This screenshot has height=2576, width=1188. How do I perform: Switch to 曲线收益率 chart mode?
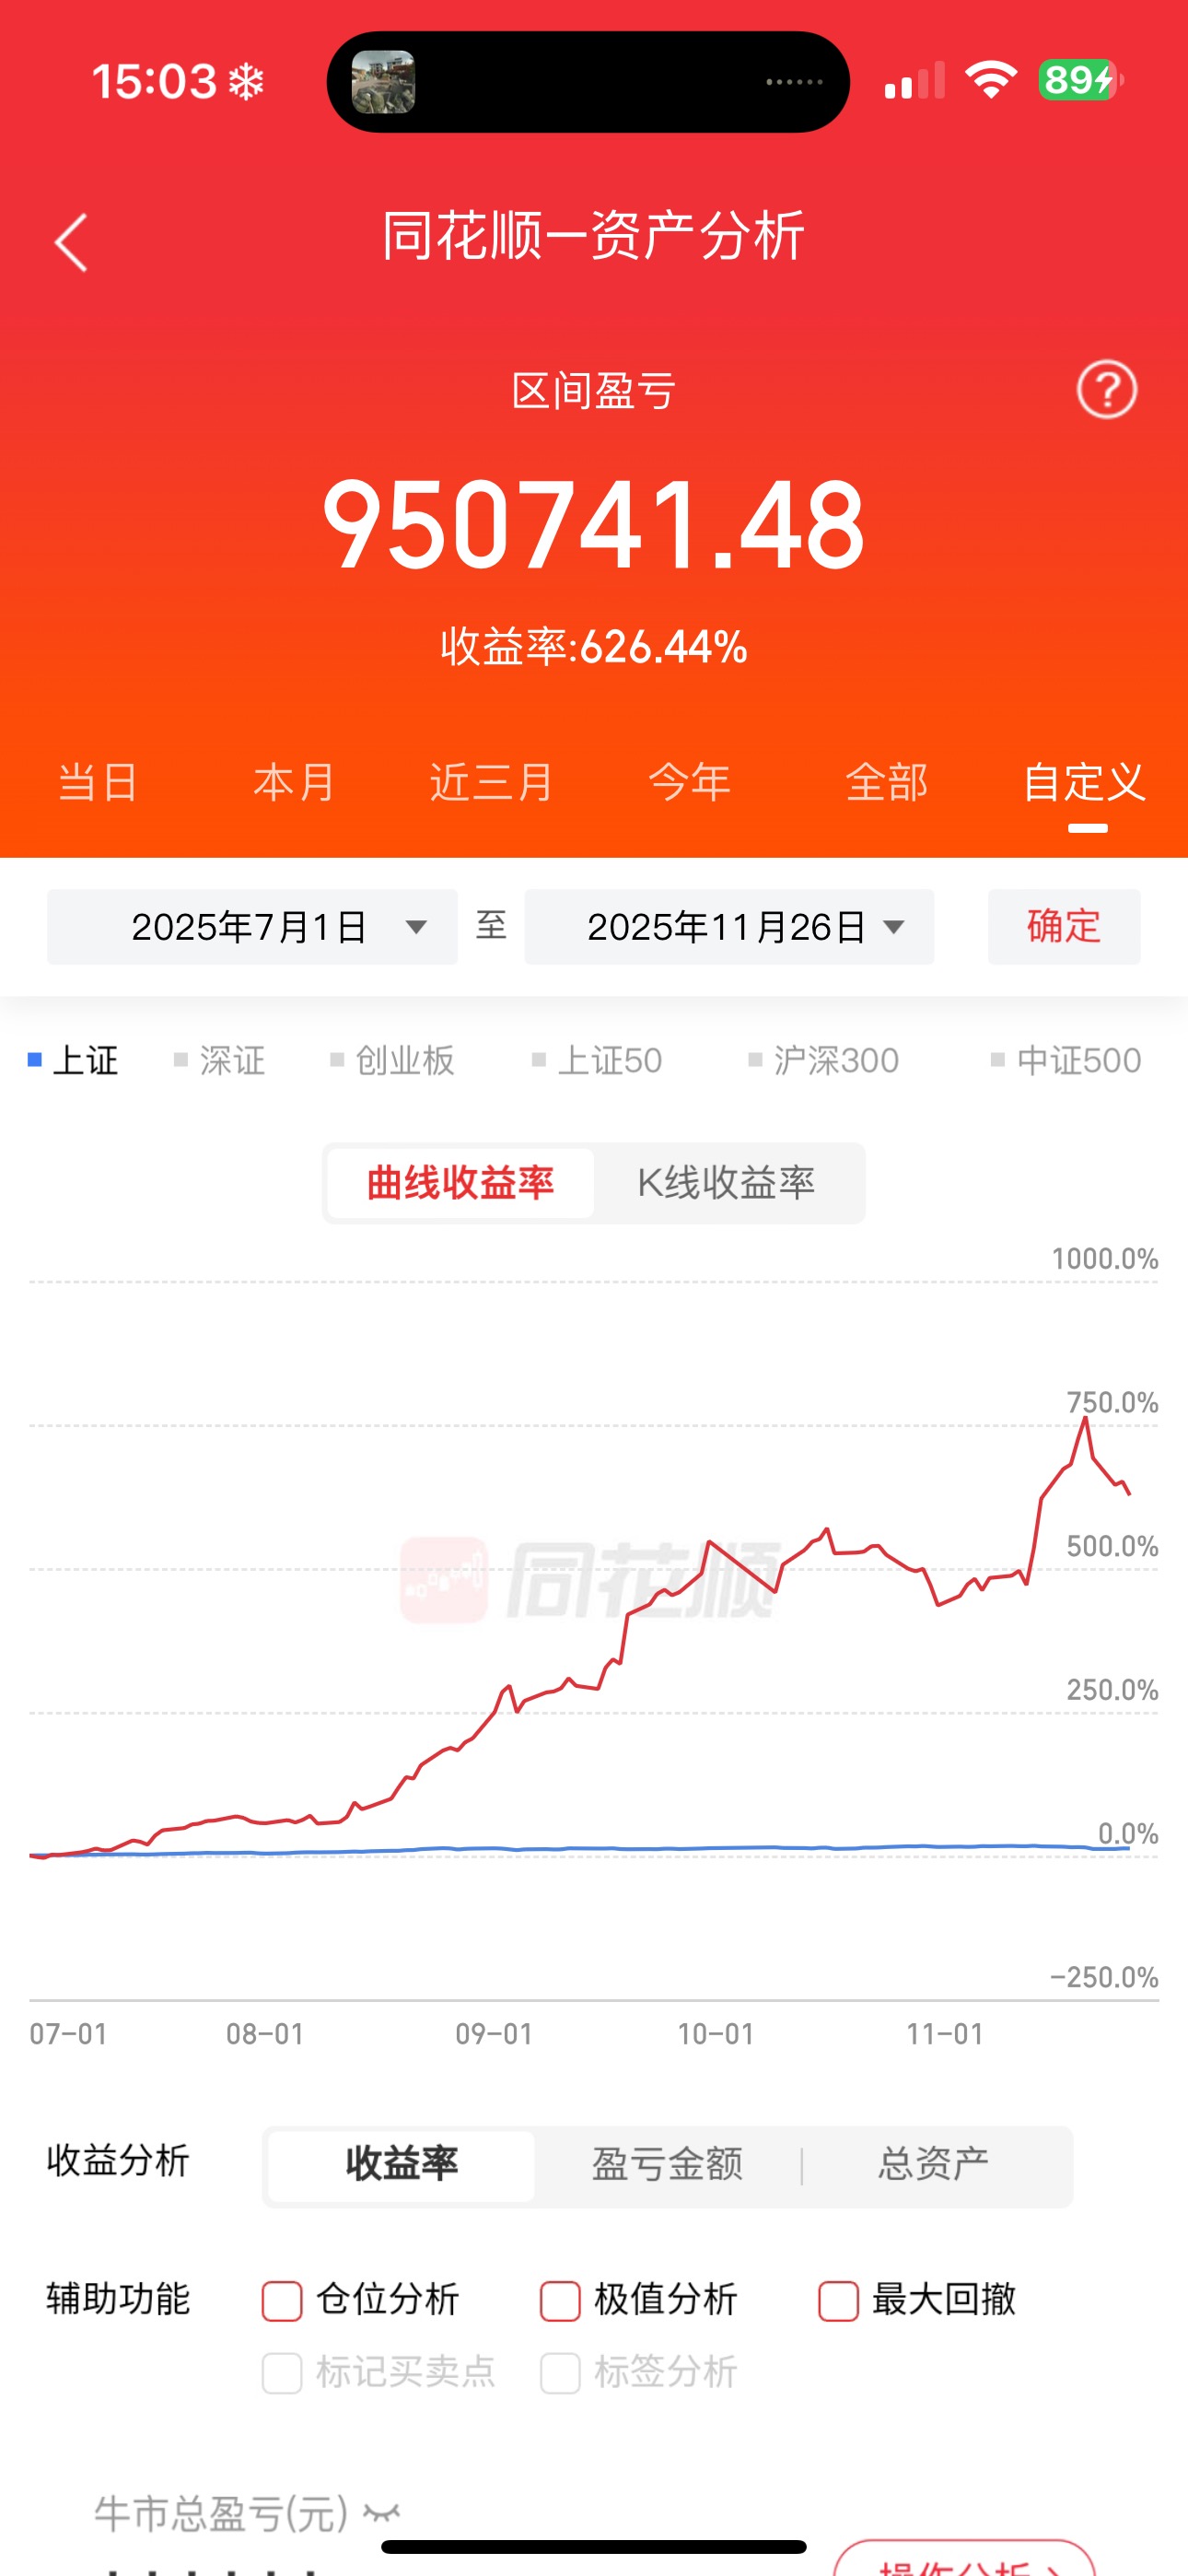click(461, 1183)
